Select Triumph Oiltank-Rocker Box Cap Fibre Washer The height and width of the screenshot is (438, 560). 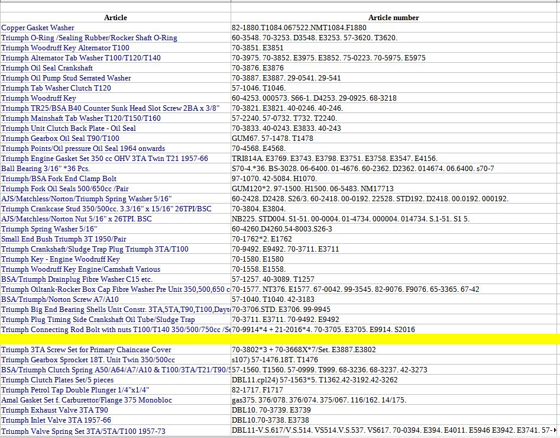(115, 289)
